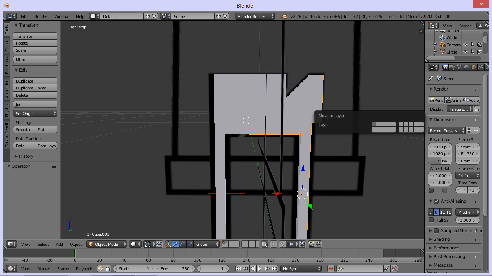Toggle Circle renderability camera icon in outliner
Viewport: 492px width, 276px height.
click(479, 52)
